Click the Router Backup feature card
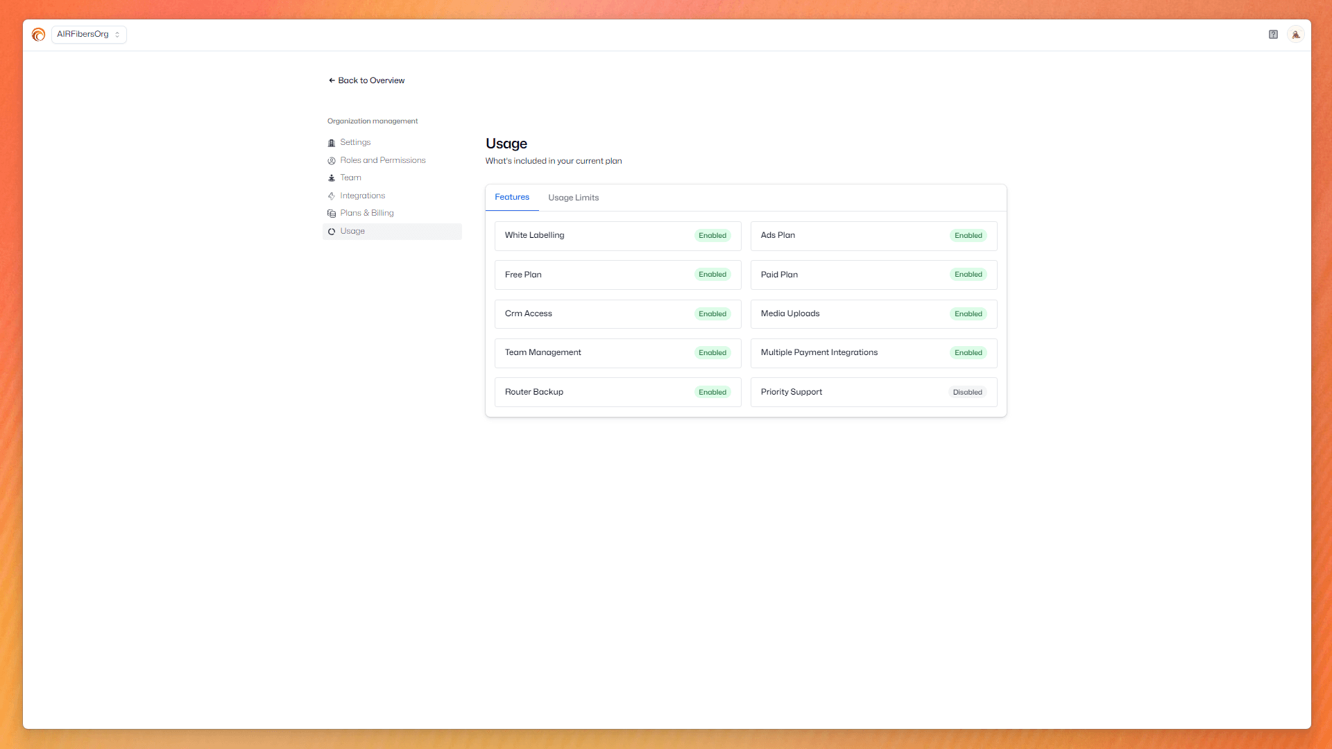This screenshot has height=749, width=1332. (x=617, y=393)
